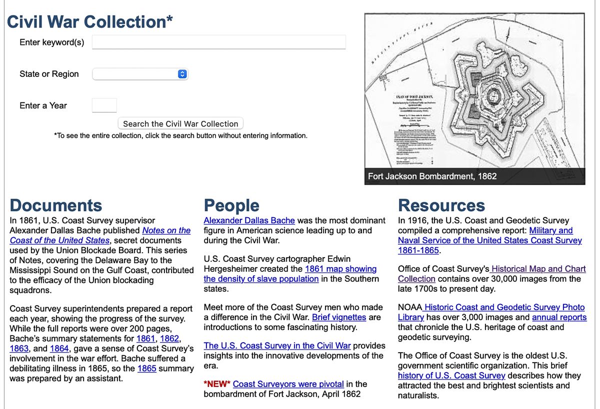This screenshot has width=600, height=409.
Task: Open the State or Region dropdown
Action: coord(140,74)
